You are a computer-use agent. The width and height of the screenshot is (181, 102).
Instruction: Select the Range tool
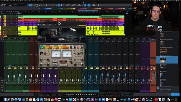pyautogui.click(x=33, y=5)
